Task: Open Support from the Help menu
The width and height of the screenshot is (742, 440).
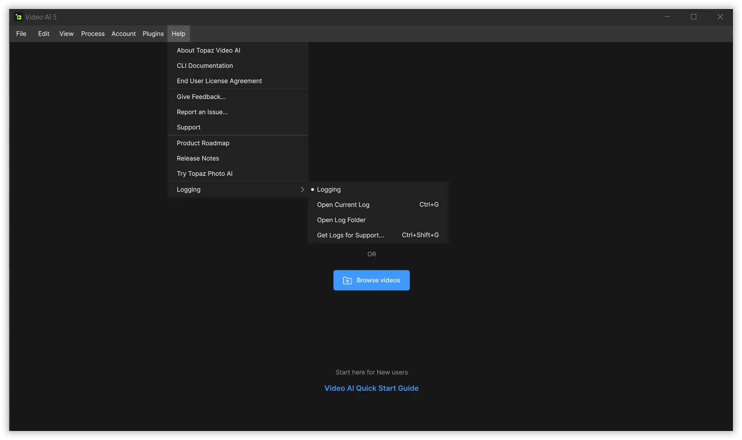Action: (238, 128)
